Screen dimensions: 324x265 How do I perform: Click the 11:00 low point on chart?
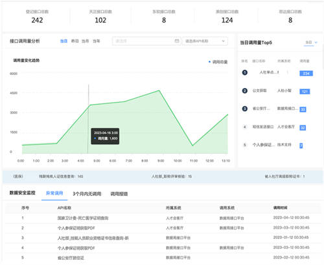pos(192,145)
